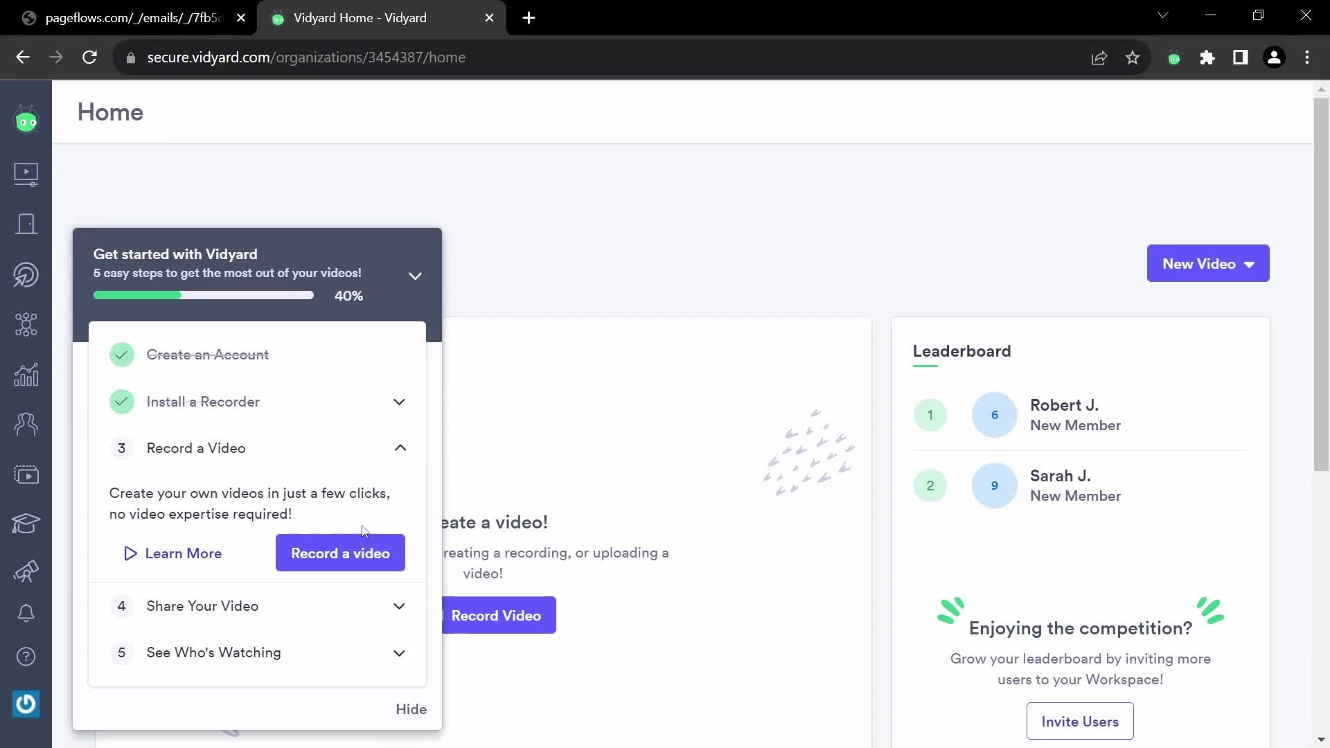Click the notifications bell icon
Viewport: 1330px width, 748px height.
coord(25,614)
